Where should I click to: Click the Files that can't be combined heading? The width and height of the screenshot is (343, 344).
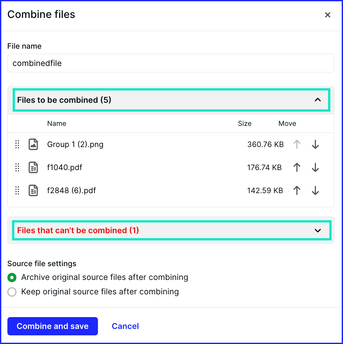[78, 230]
